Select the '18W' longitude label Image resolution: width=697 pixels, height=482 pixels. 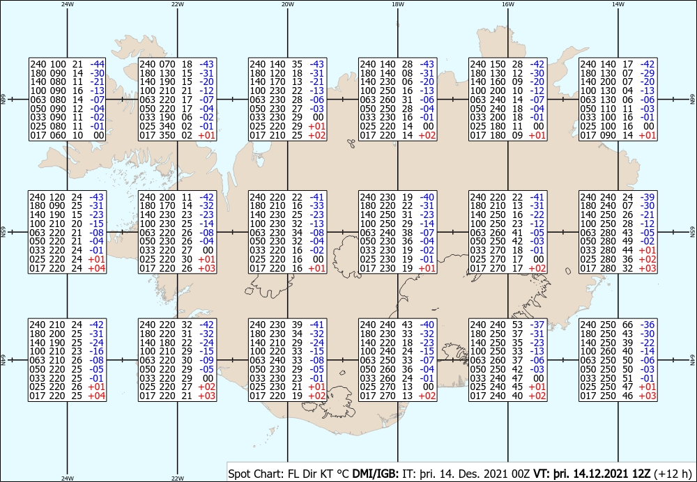[x=398, y=3]
